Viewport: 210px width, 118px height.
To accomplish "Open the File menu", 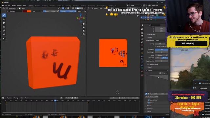I will [6, 6].
